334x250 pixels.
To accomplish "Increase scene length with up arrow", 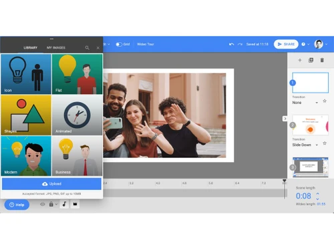I will (317, 194).
